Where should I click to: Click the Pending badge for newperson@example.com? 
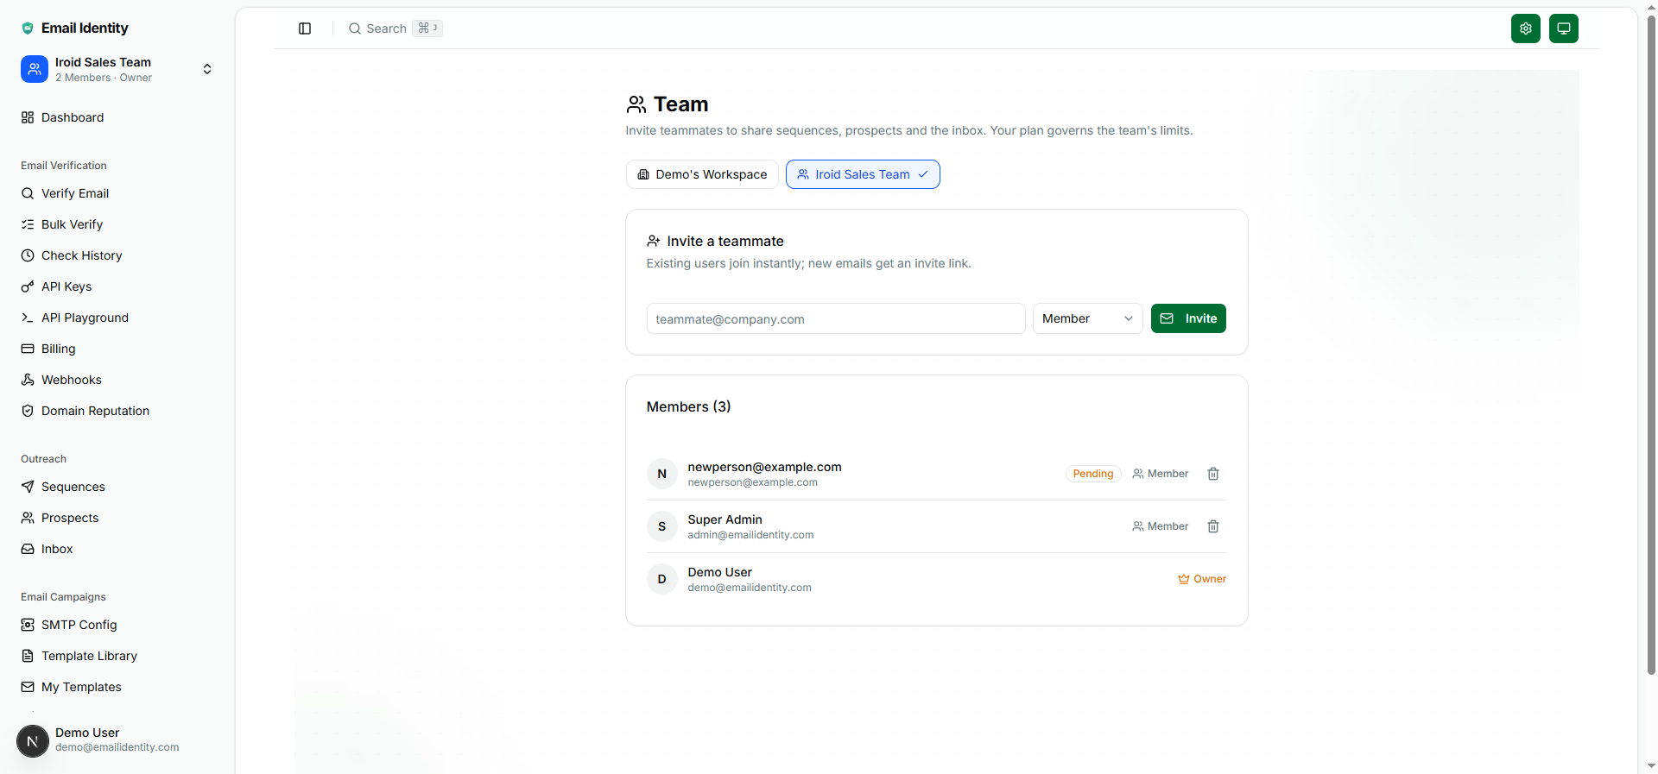[x=1093, y=474]
